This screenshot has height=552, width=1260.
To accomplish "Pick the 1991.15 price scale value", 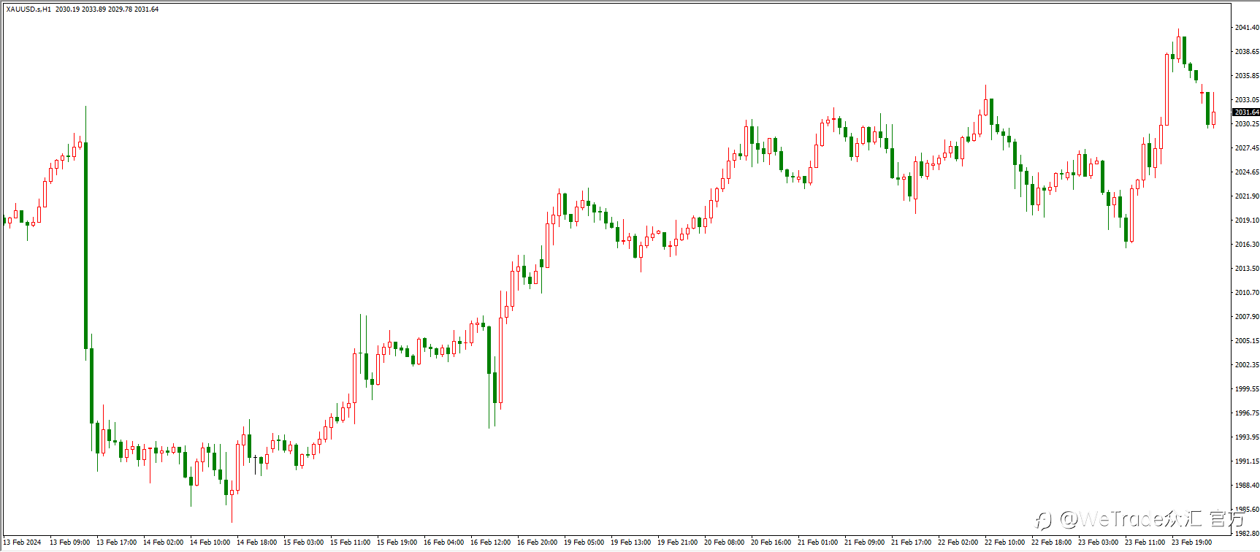I will pyautogui.click(x=1247, y=461).
